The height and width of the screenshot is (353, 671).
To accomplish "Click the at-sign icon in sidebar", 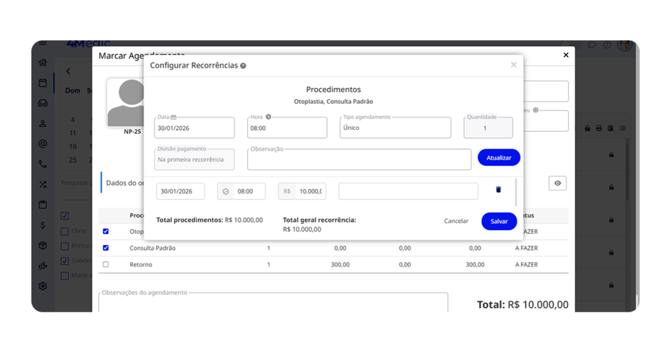I will pyautogui.click(x=43, y=144).
